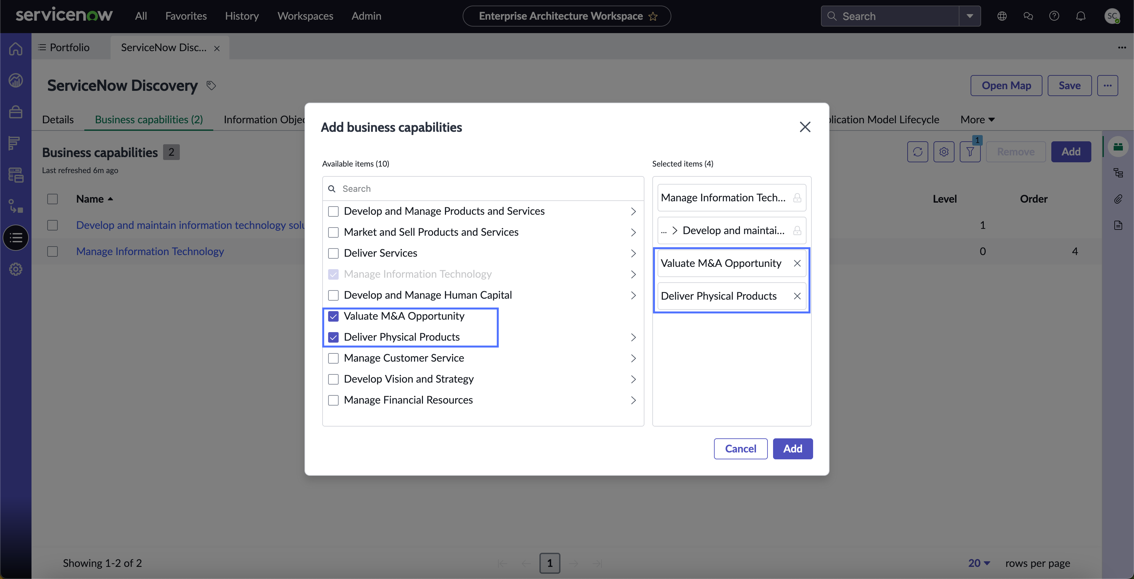Open the All menu
The width and height of the screenshot is (1134, 579).
tap(141, 16)
